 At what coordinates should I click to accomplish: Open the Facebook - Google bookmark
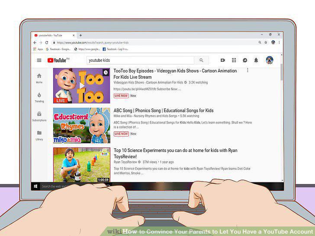pyautogui.click(x=58, y=49)
